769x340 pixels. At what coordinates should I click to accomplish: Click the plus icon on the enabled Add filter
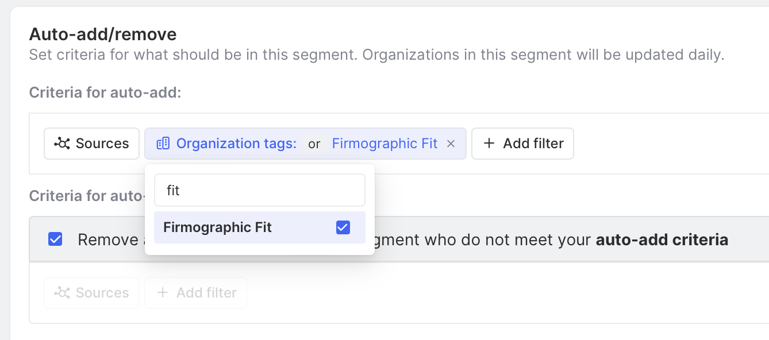click(x=489, y=144)
